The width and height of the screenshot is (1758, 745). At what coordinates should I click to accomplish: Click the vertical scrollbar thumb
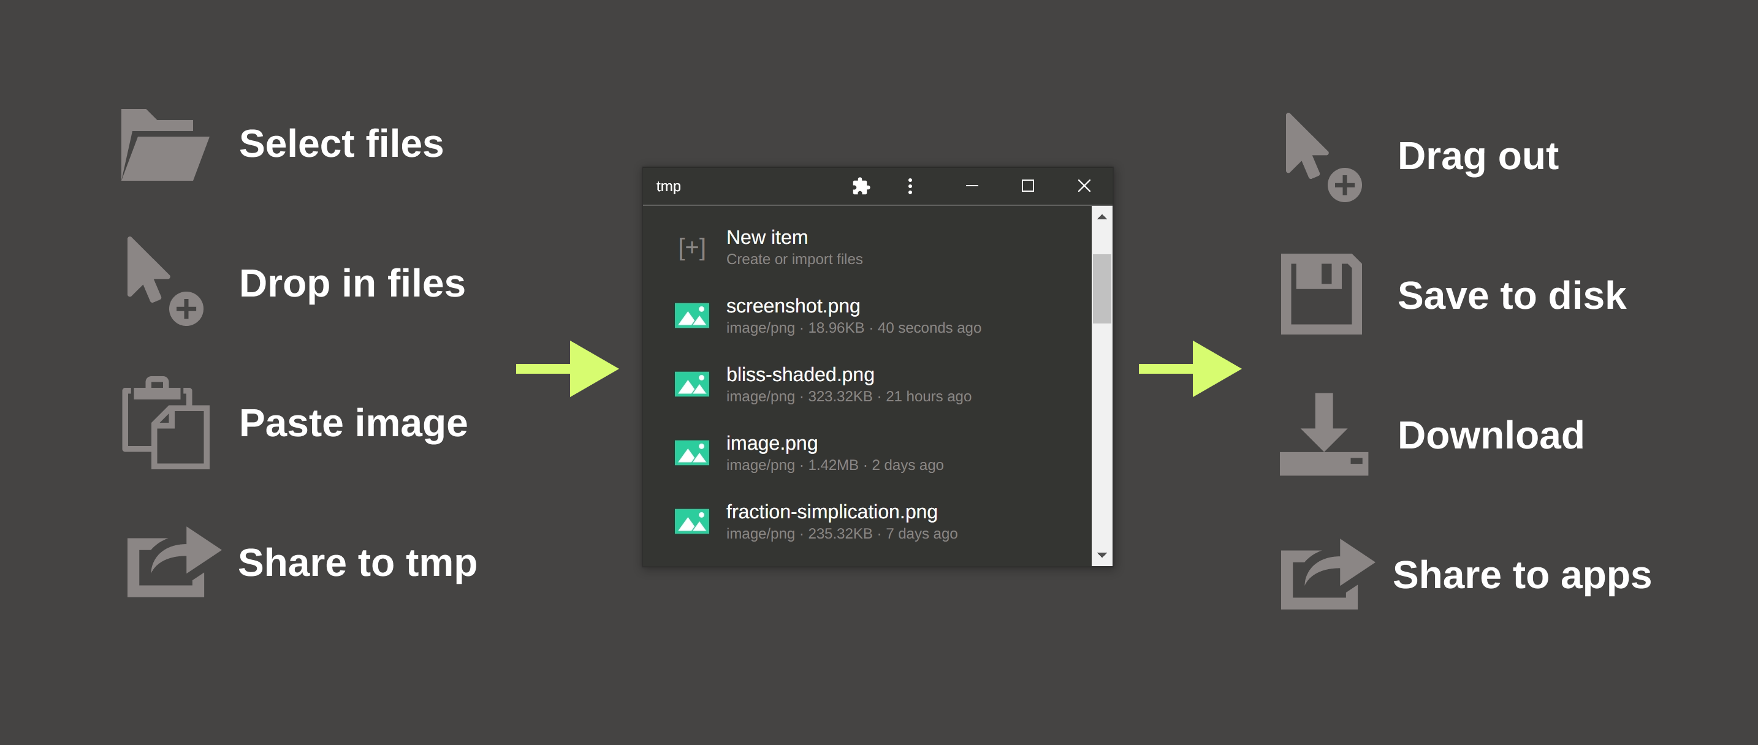1102,288
